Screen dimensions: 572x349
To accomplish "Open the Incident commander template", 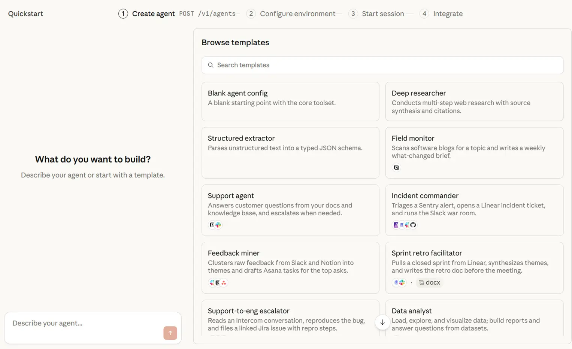I will pos(474,210).
